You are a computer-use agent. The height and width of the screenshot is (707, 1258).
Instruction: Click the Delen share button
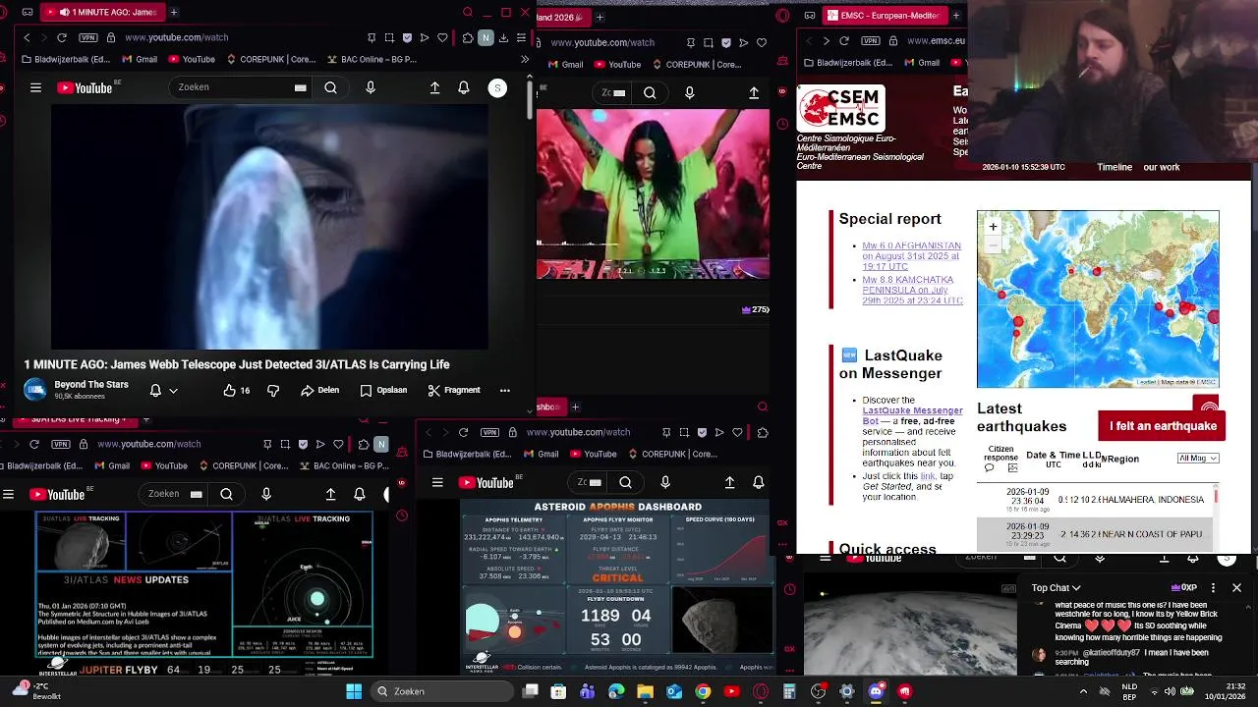pyautogui.click(x=320, y=390)
